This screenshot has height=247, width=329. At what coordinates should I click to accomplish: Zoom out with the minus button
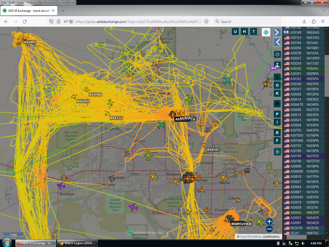(269, 229)
